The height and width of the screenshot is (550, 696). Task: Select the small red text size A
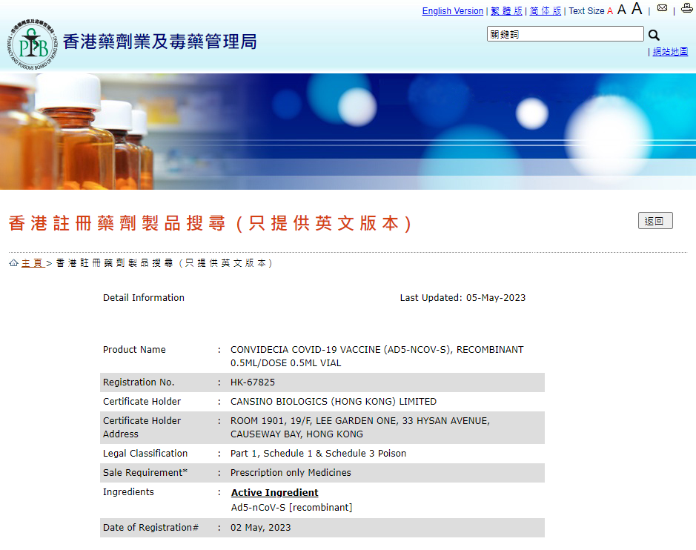tap(610, 11)
